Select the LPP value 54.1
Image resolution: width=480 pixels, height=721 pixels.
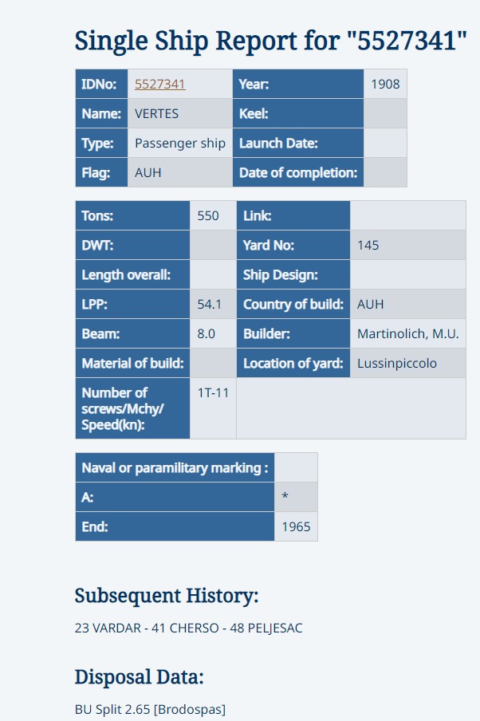(x=209, y=304)
